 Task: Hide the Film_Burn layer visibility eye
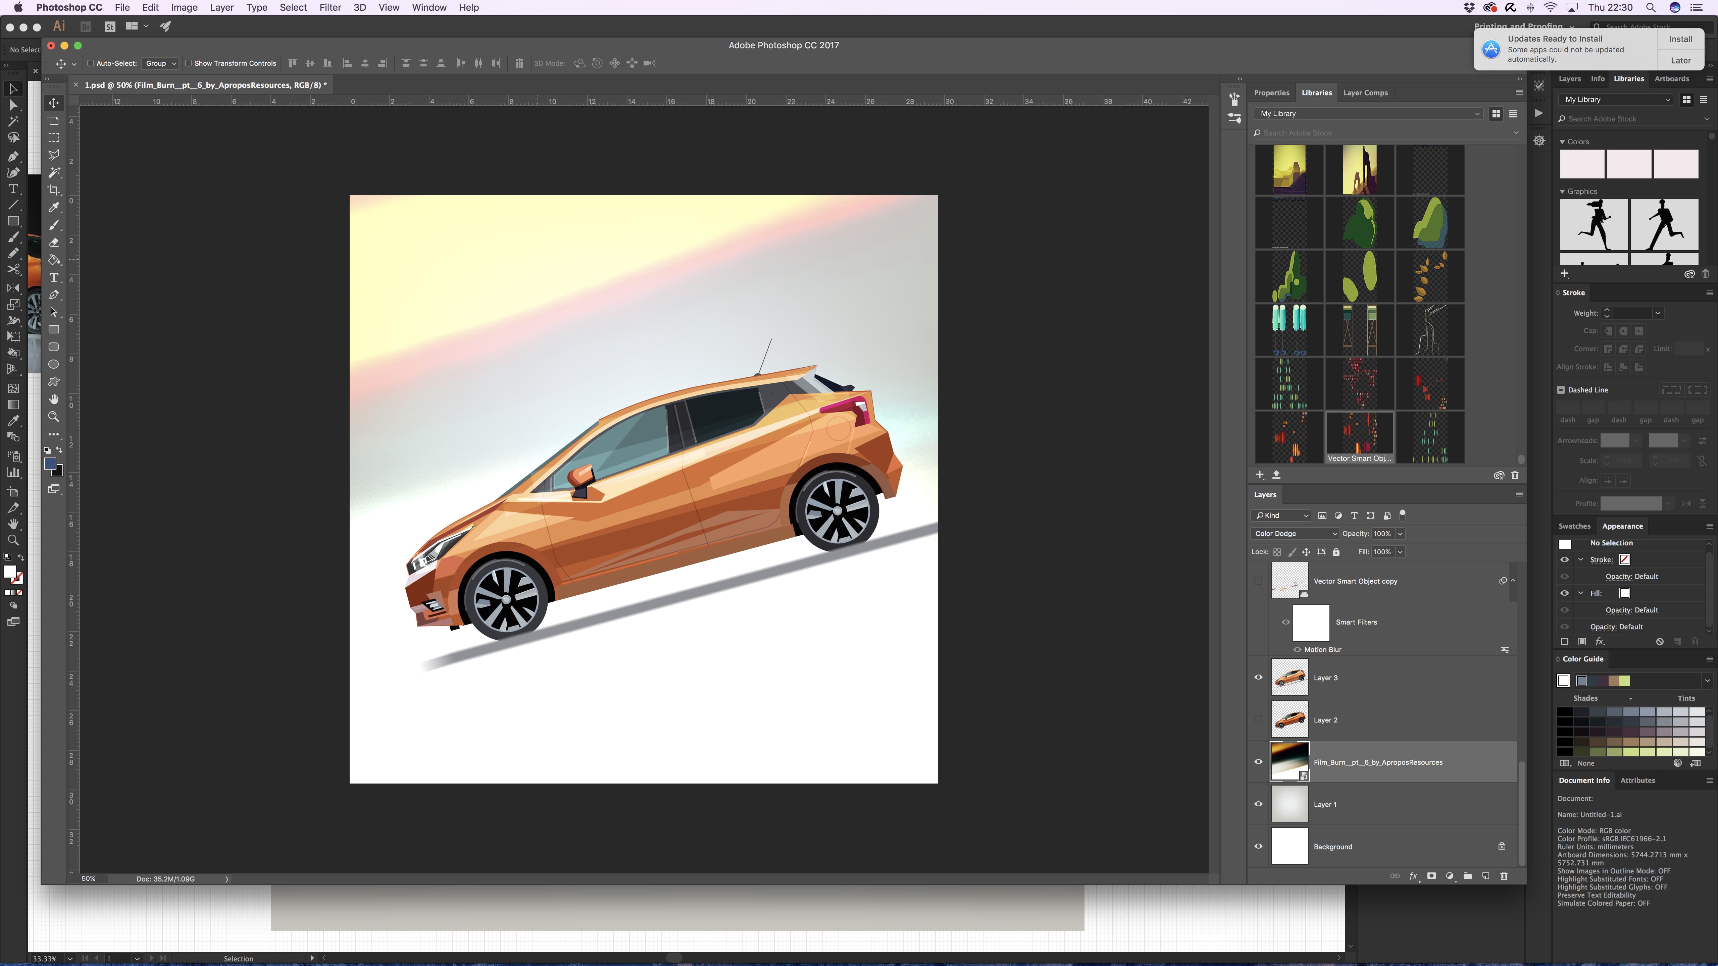[1259, 762]
